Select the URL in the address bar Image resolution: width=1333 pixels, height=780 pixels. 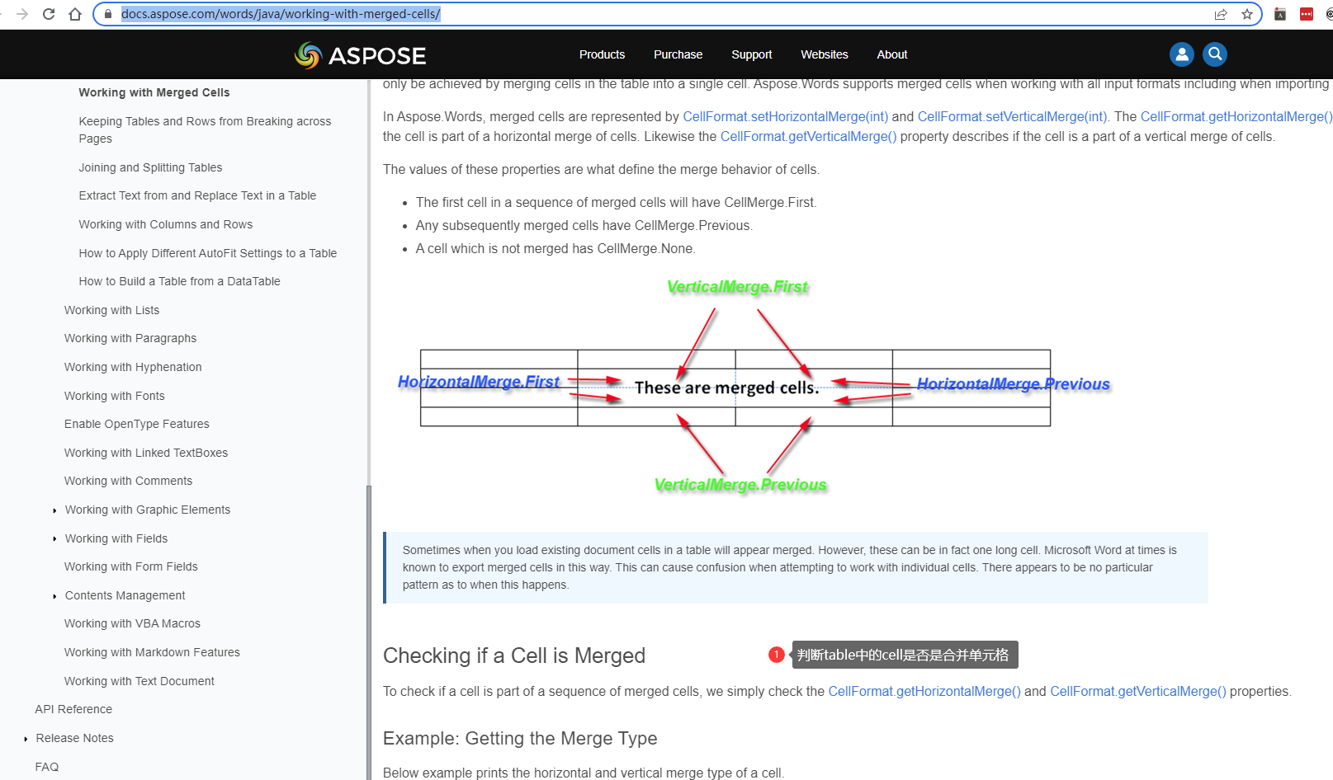coord(281,14)
